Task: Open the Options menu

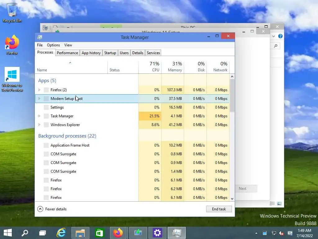Action: [x=53, y=45]
